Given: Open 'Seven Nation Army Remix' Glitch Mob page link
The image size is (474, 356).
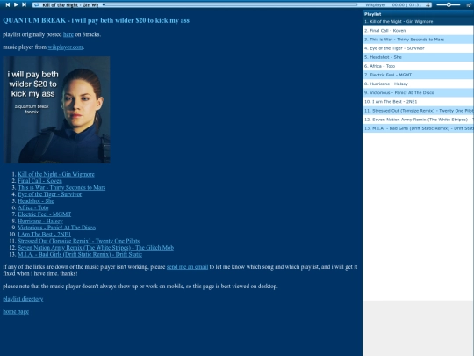Looking at the screenshot, I should [96, 248].
